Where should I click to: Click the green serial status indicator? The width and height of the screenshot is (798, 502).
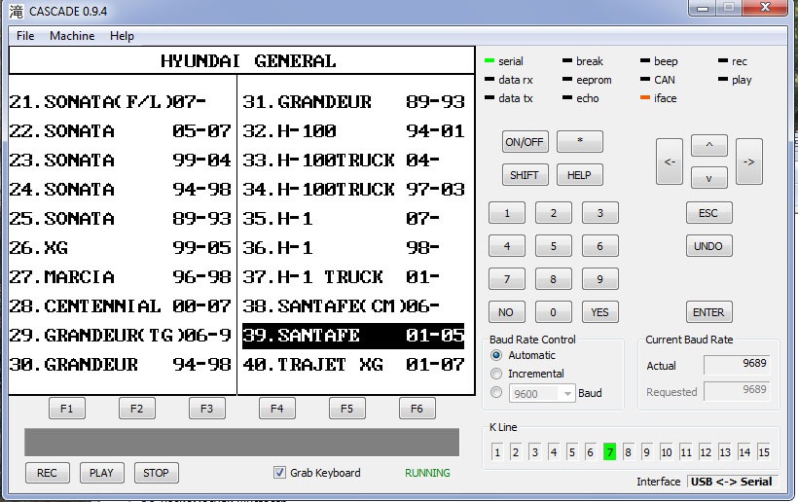[490, 61]
